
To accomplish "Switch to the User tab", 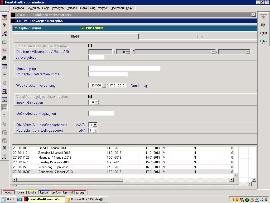I will [198, 37].
